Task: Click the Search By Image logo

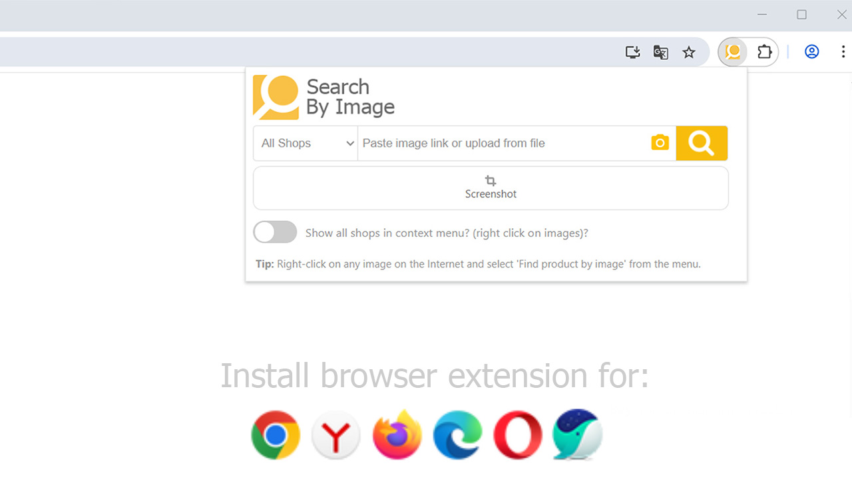Action: pos(324,97)
